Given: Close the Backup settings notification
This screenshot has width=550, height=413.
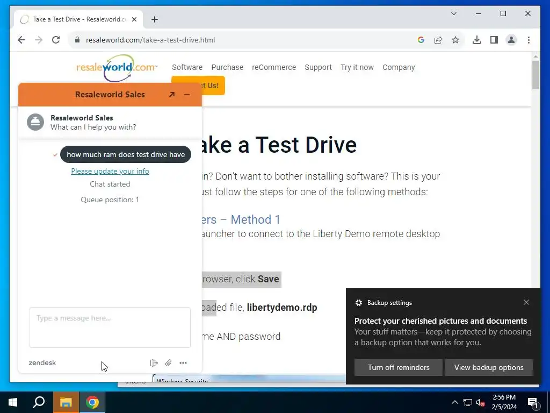Looking at the screenshot, I should pos(526,302).
